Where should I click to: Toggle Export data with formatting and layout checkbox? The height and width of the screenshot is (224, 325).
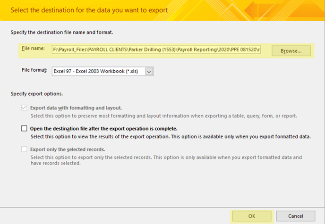24,108
